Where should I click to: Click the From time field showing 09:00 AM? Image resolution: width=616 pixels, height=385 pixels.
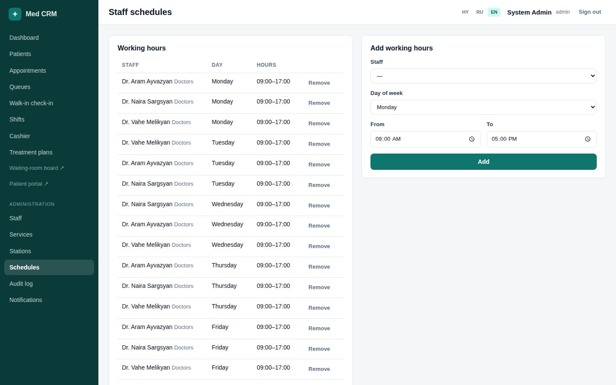pyautogui.click(x=425, y=139)
